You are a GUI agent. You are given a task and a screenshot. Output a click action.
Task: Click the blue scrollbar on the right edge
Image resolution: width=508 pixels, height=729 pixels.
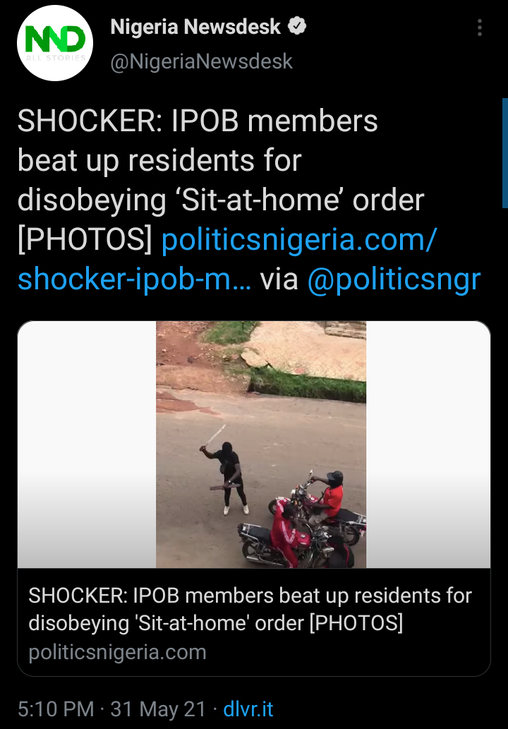pos(504,153)
